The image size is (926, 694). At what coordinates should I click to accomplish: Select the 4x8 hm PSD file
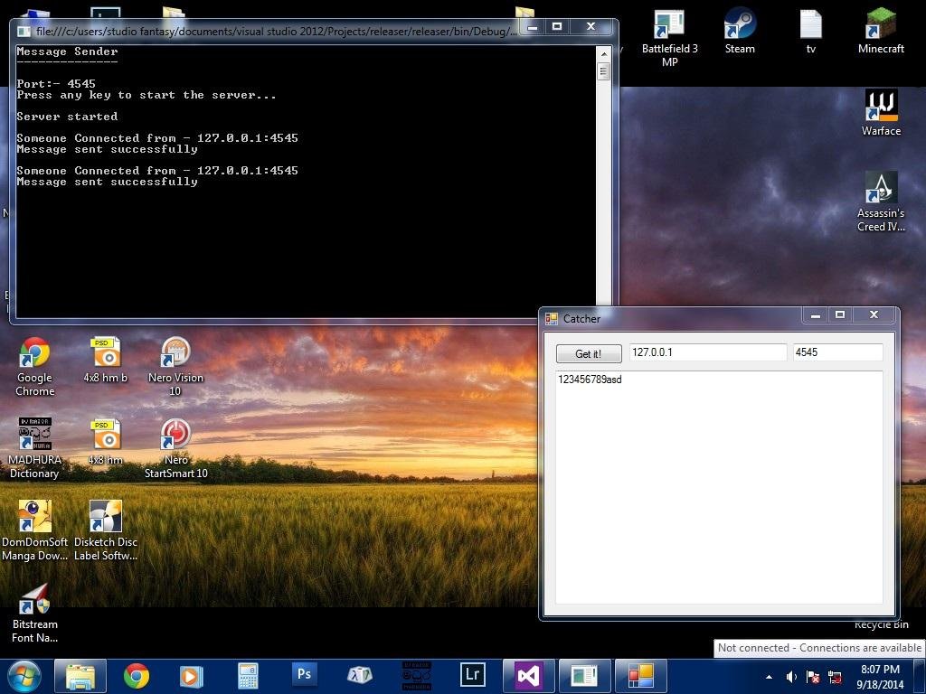106,442
